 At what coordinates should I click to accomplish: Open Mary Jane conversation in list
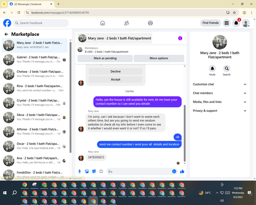click(x=34, y=45)
